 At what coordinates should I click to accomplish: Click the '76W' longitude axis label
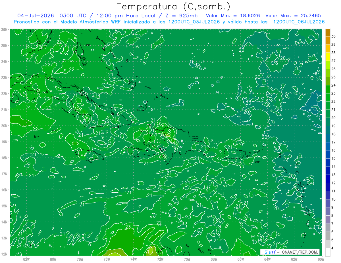pos(107,259)
